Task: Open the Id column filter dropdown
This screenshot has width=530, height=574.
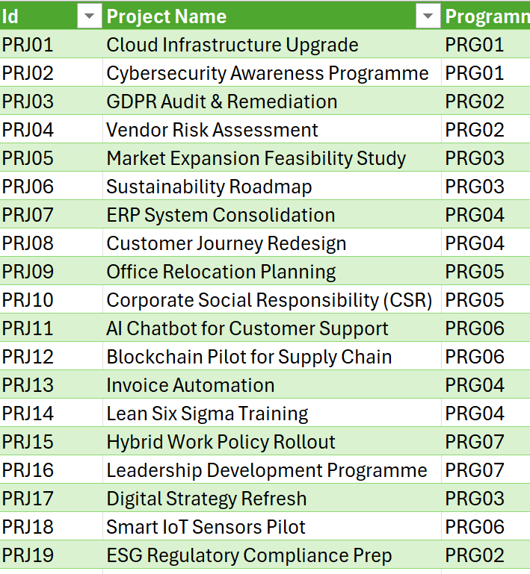Action: pos(89,16)
